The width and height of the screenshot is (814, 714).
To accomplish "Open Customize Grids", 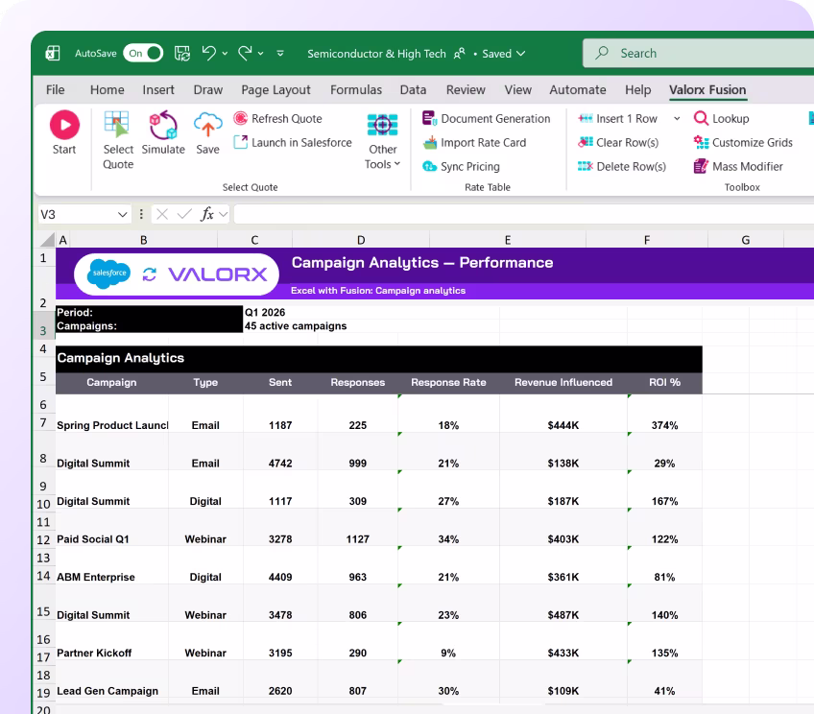I will (x=743, y=142).
